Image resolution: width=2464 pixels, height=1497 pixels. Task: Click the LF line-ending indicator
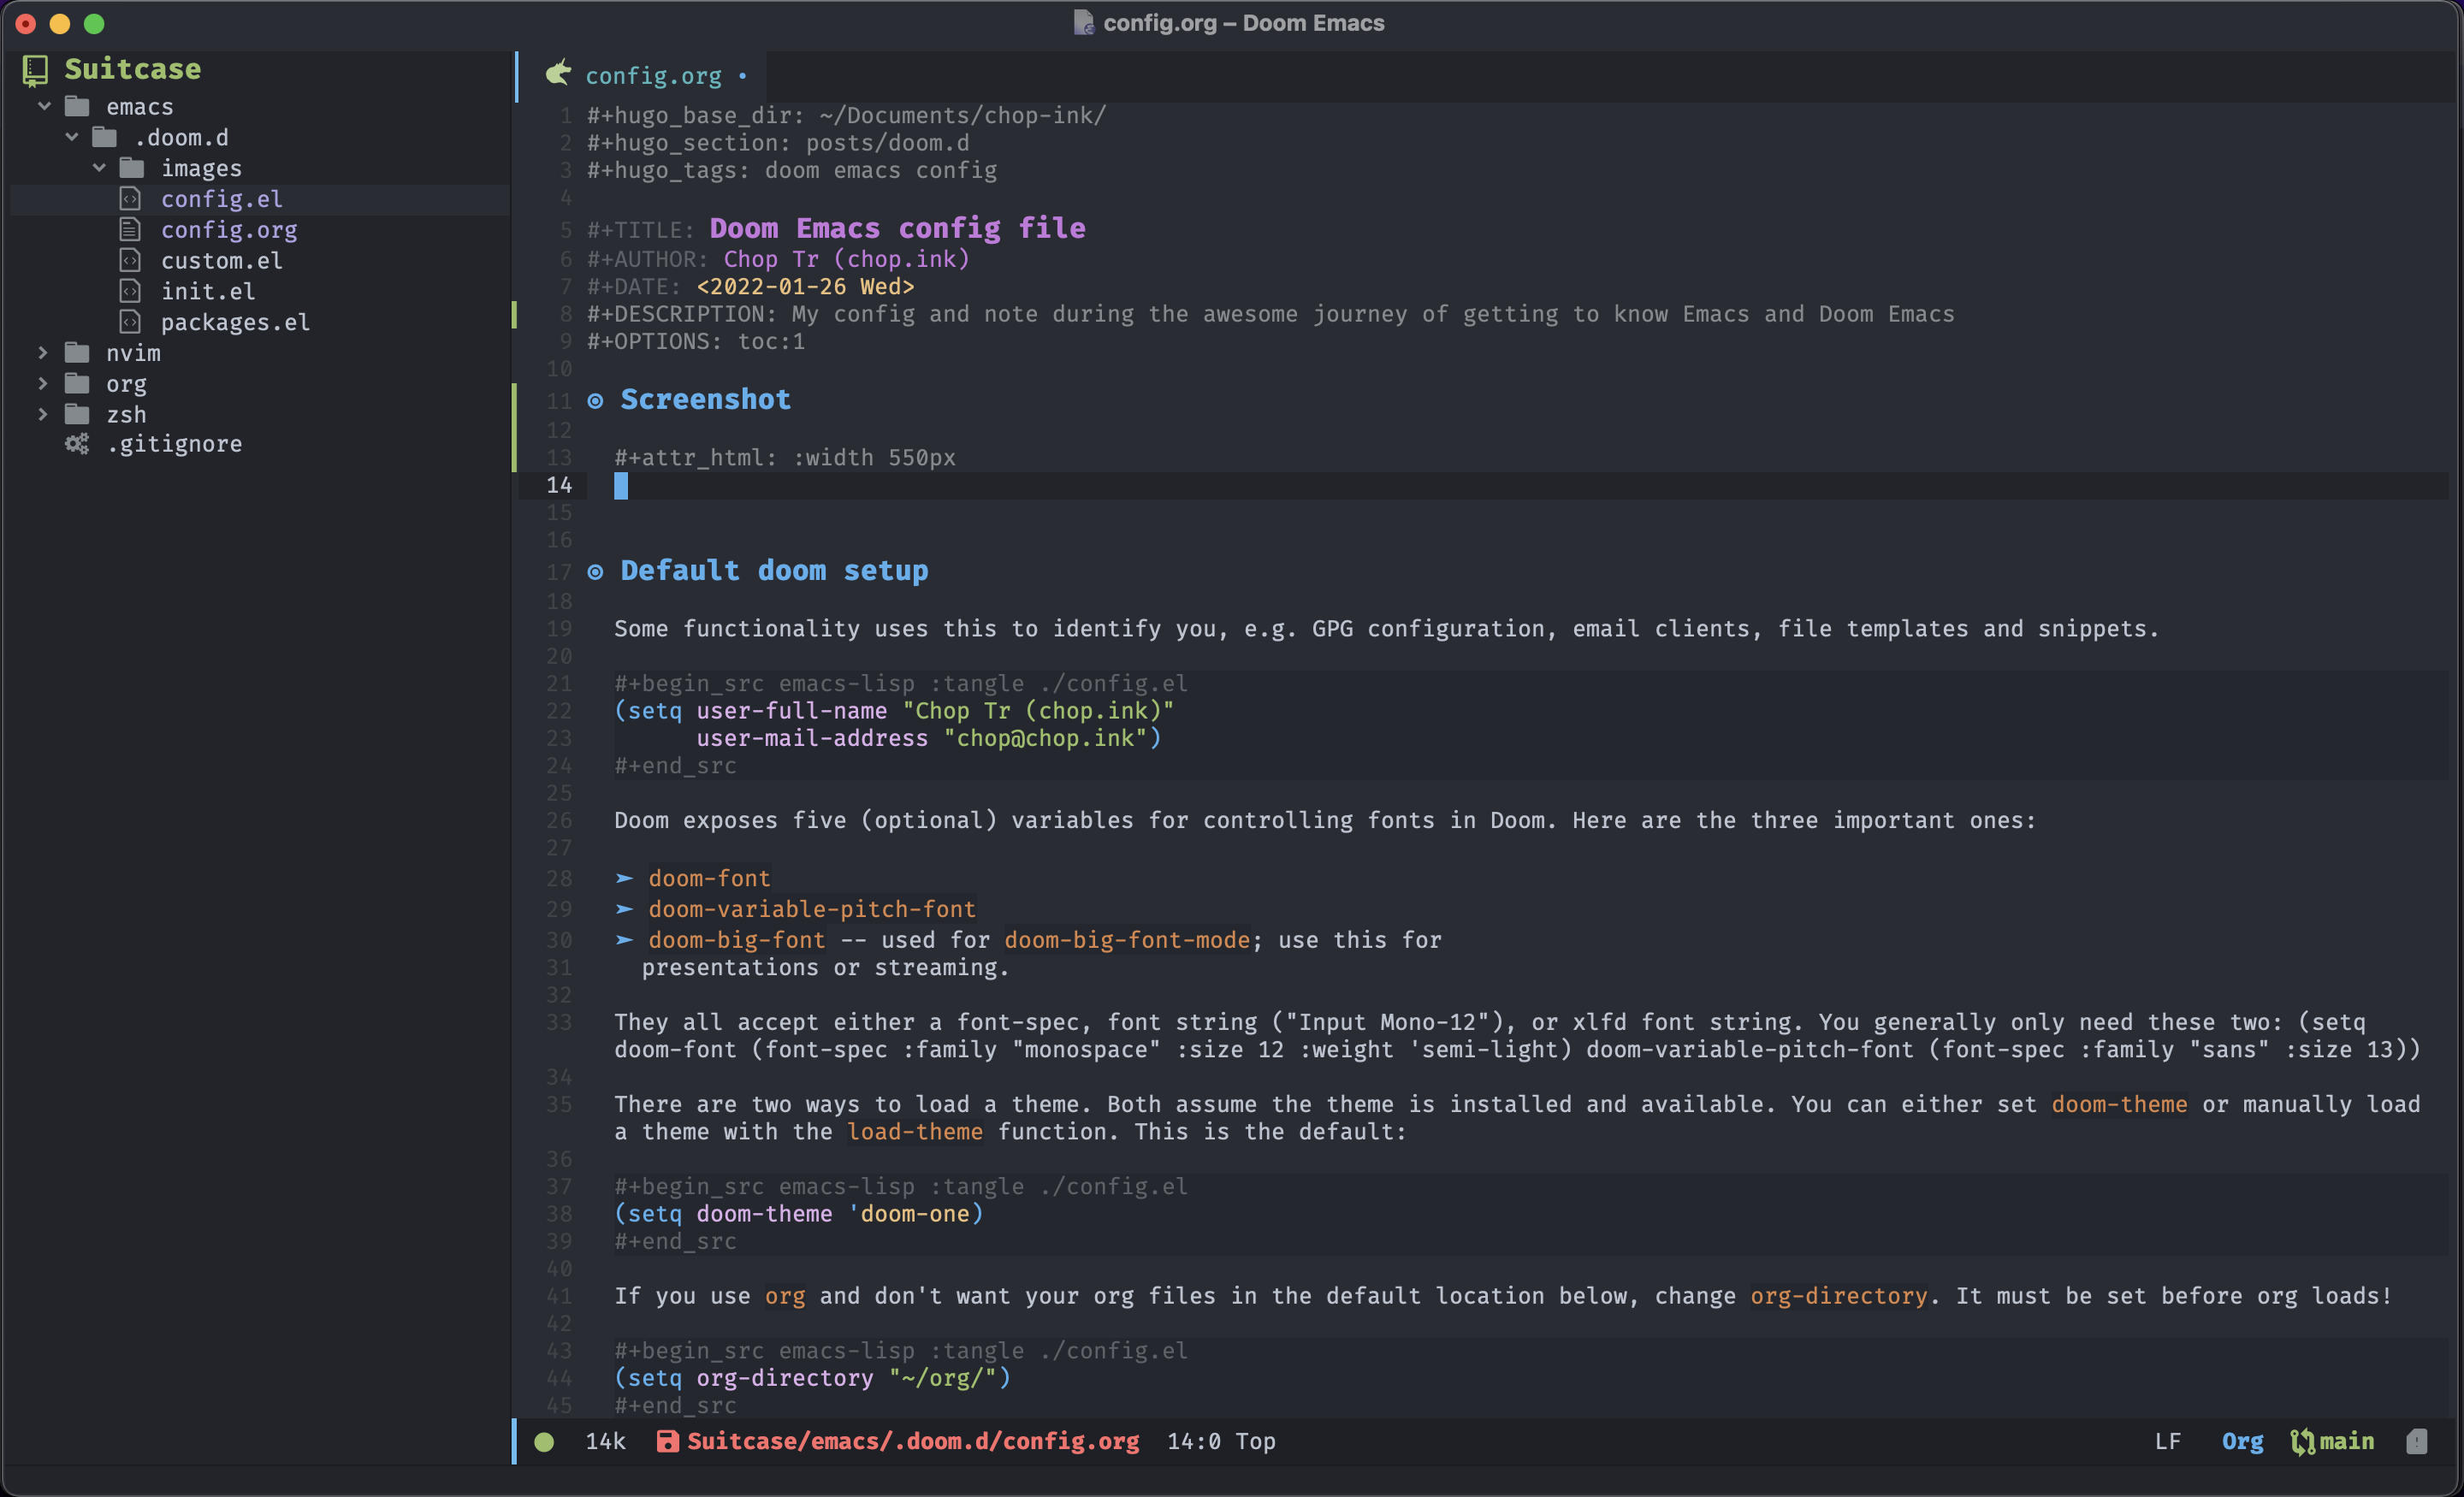pos(2168,1441)
